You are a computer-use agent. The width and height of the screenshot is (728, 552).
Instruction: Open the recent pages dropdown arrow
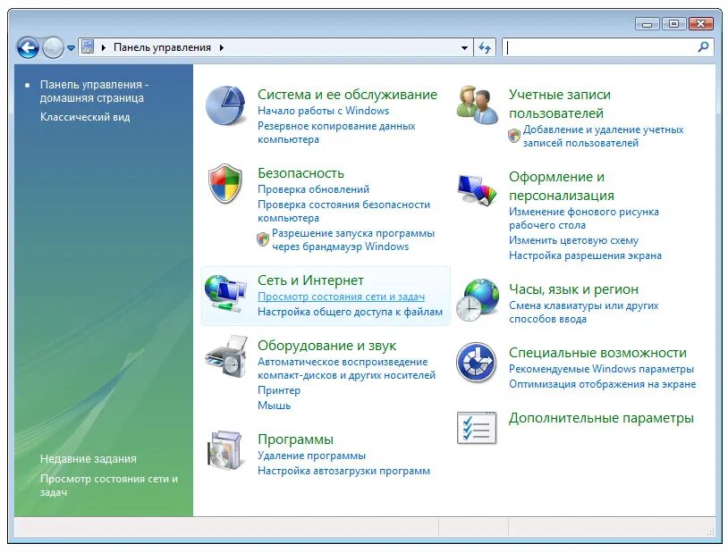(71, 47)
